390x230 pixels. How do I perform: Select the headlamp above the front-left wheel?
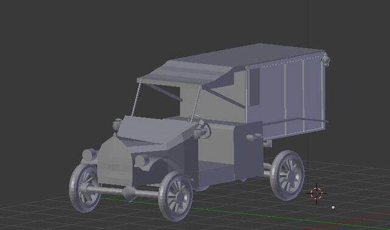click(x=90, y=154)
